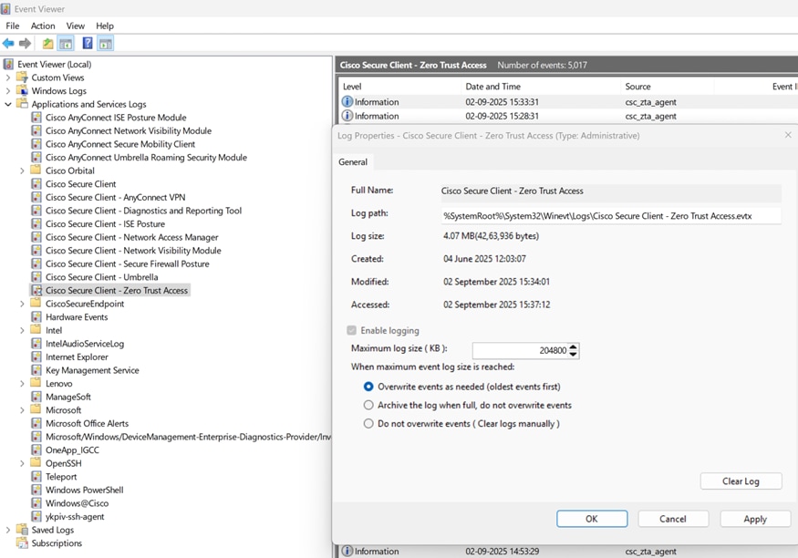The height and width of the screenshot is (558, 798).
Task: Click the Forward arrow toolbar icon
Action: [x=25, y=44]
